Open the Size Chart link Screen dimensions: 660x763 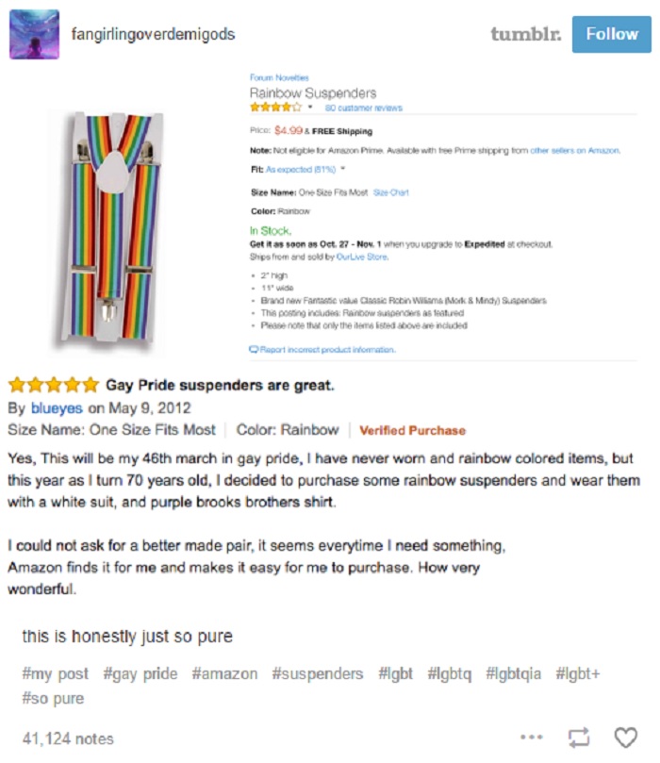click(390, 192)
